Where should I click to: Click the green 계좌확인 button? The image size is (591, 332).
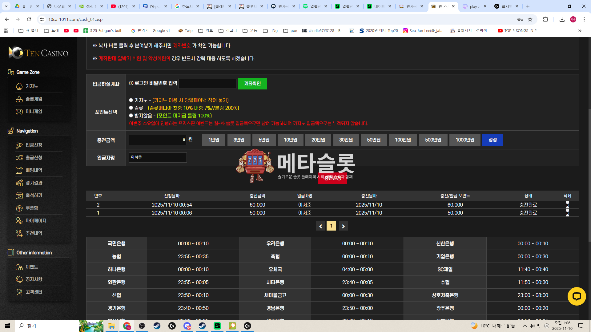coord(252,84)
